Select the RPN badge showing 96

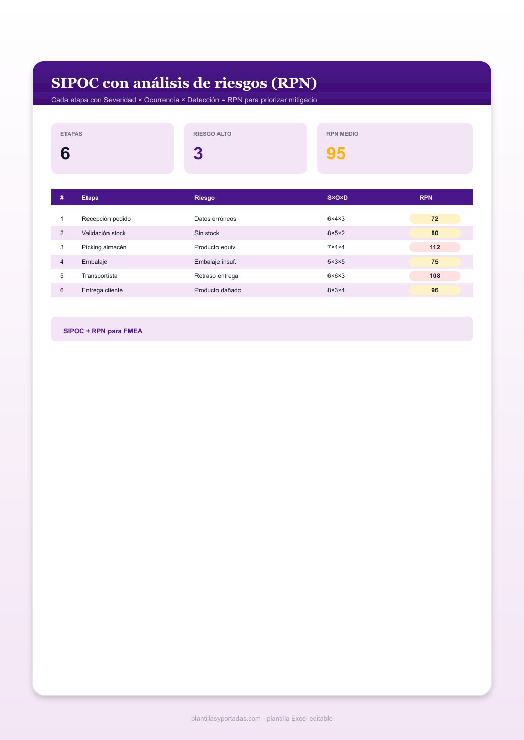(435, 290)
